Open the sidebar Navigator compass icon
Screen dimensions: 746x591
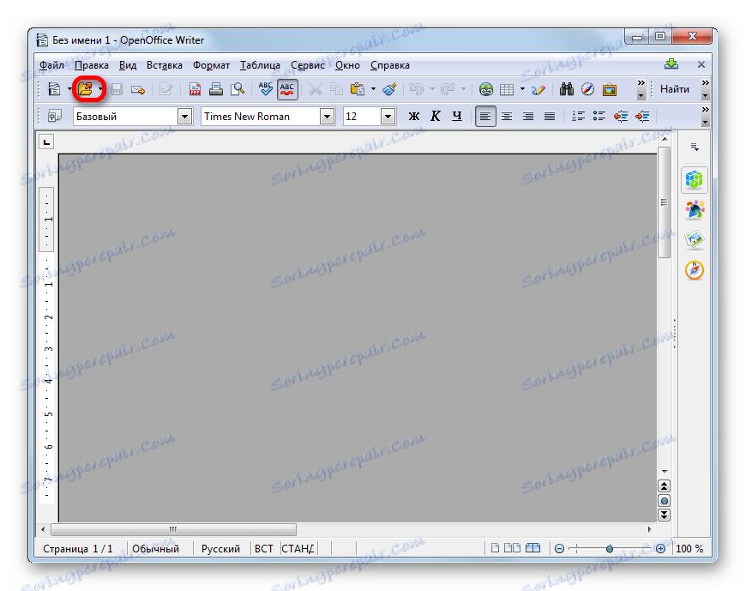click(695, 270)
